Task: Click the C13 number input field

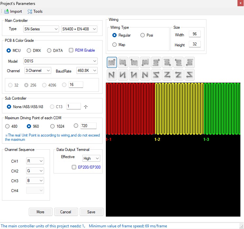Action: [73, 106]
